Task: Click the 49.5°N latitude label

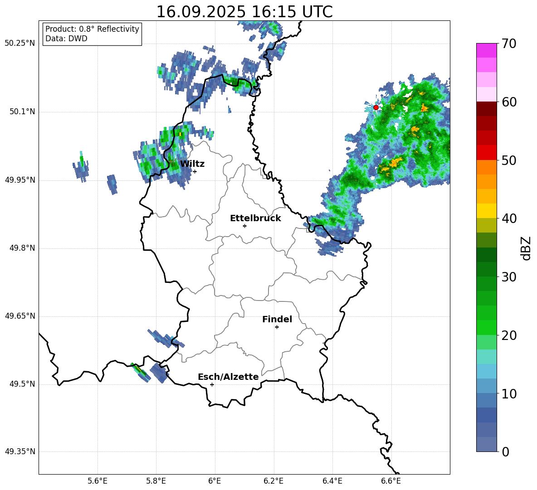Action: (x=22, y=384)
